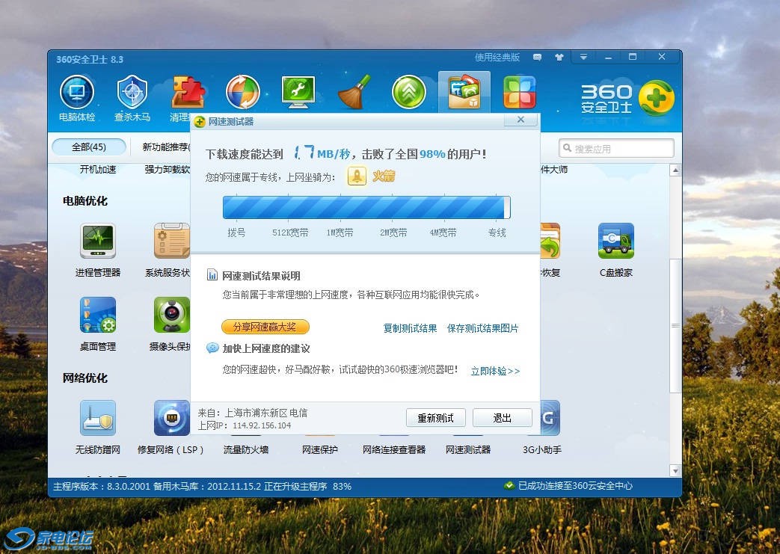Click the vertical scrollbar thumb

pyautogui.click(x=675, y=326)
